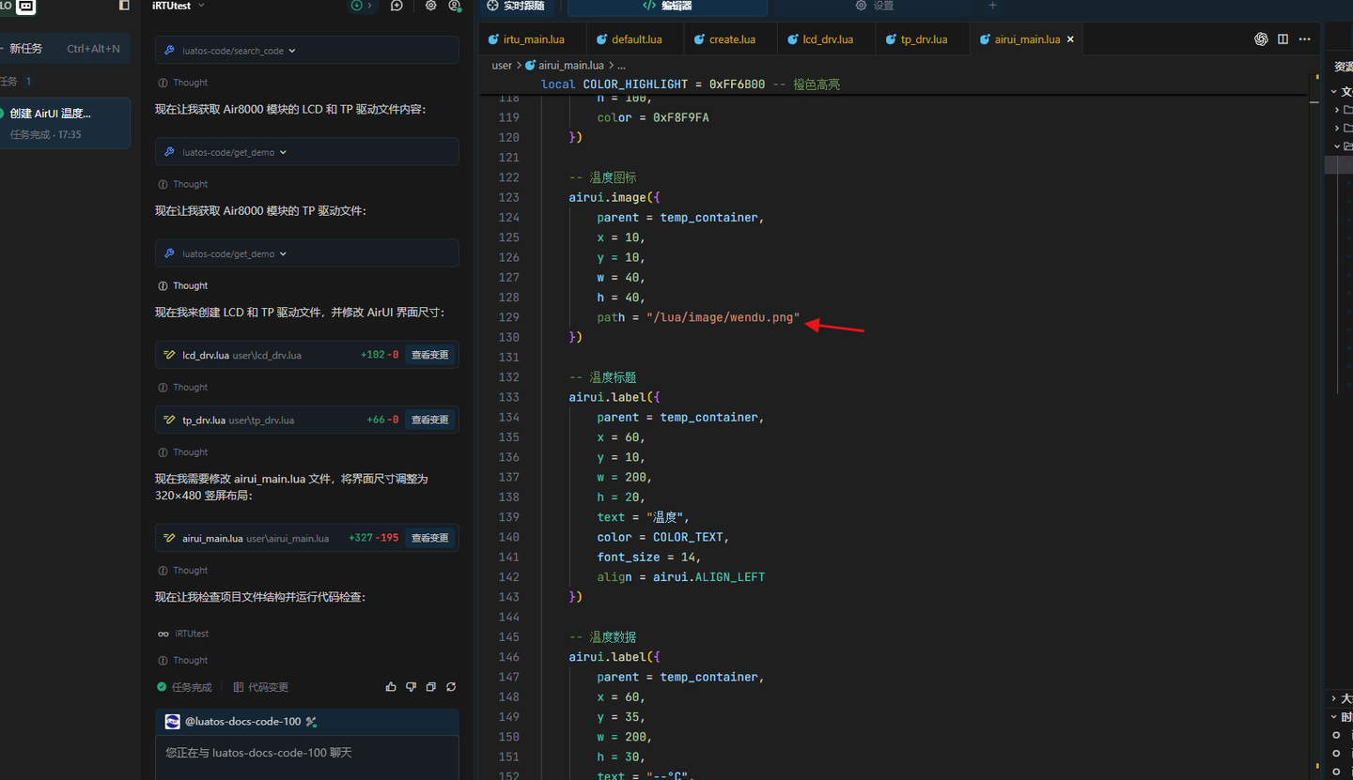Expand the Thought block under tp_drv.lua change

tap(183, 451)
